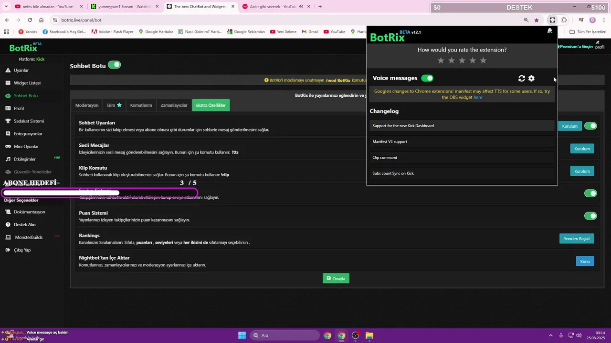This screenshot has width=611, height=343.
Task: Click Kurulum button for Sohbet Uyarıları
Action: pos(569,126)
